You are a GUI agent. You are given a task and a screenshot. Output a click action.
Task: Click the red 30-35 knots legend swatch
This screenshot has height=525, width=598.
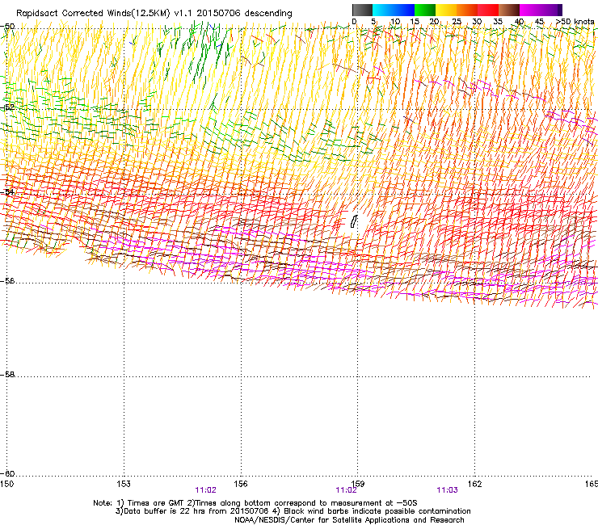point(488,10)
